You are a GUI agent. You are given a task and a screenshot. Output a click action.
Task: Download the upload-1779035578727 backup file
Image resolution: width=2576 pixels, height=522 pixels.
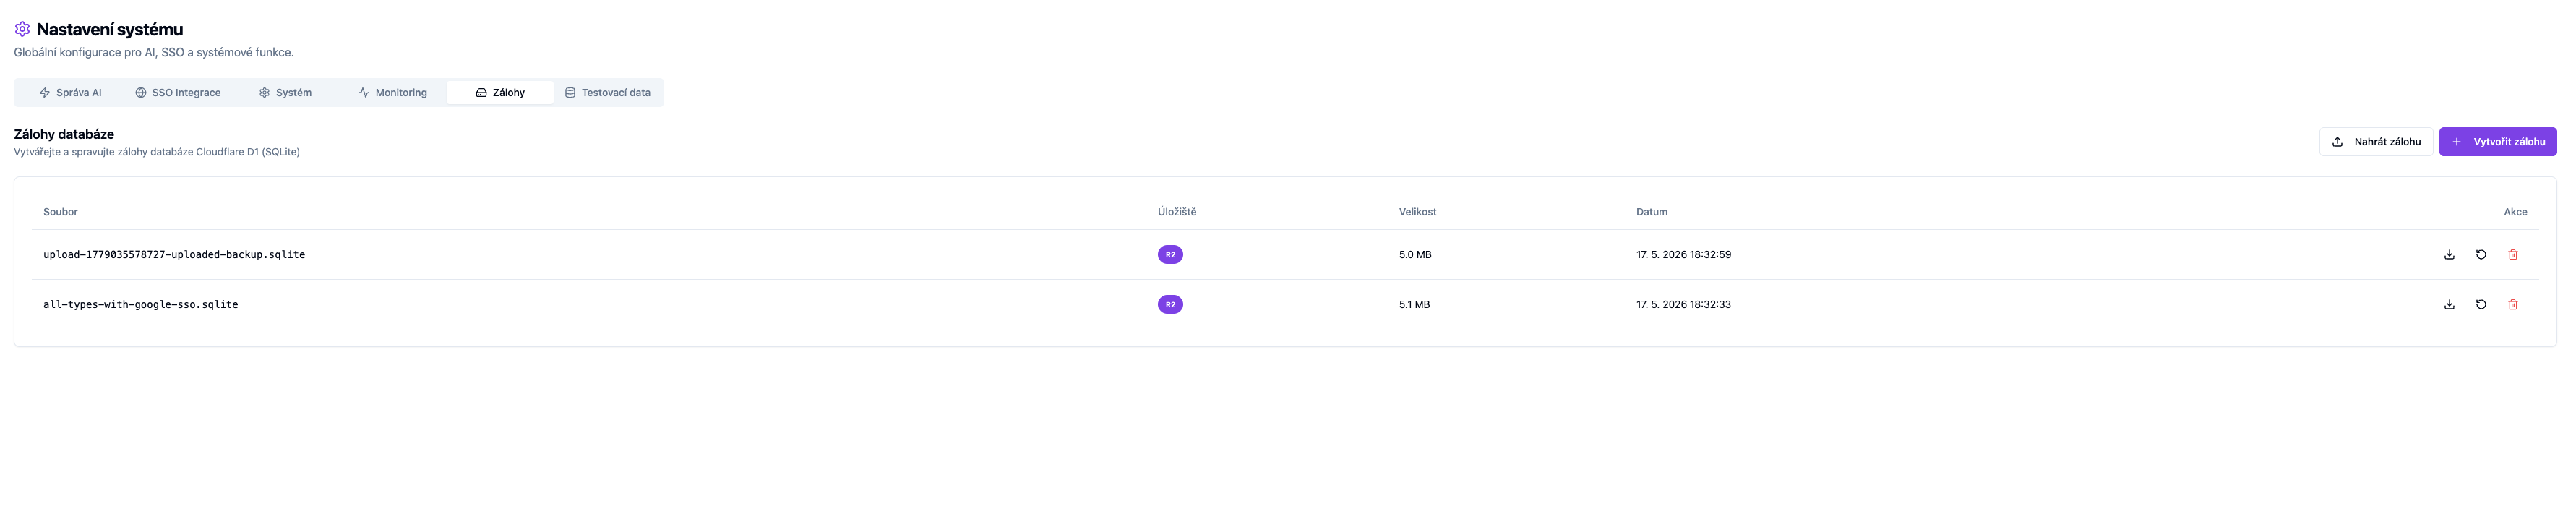click(x=2449, y=255)
